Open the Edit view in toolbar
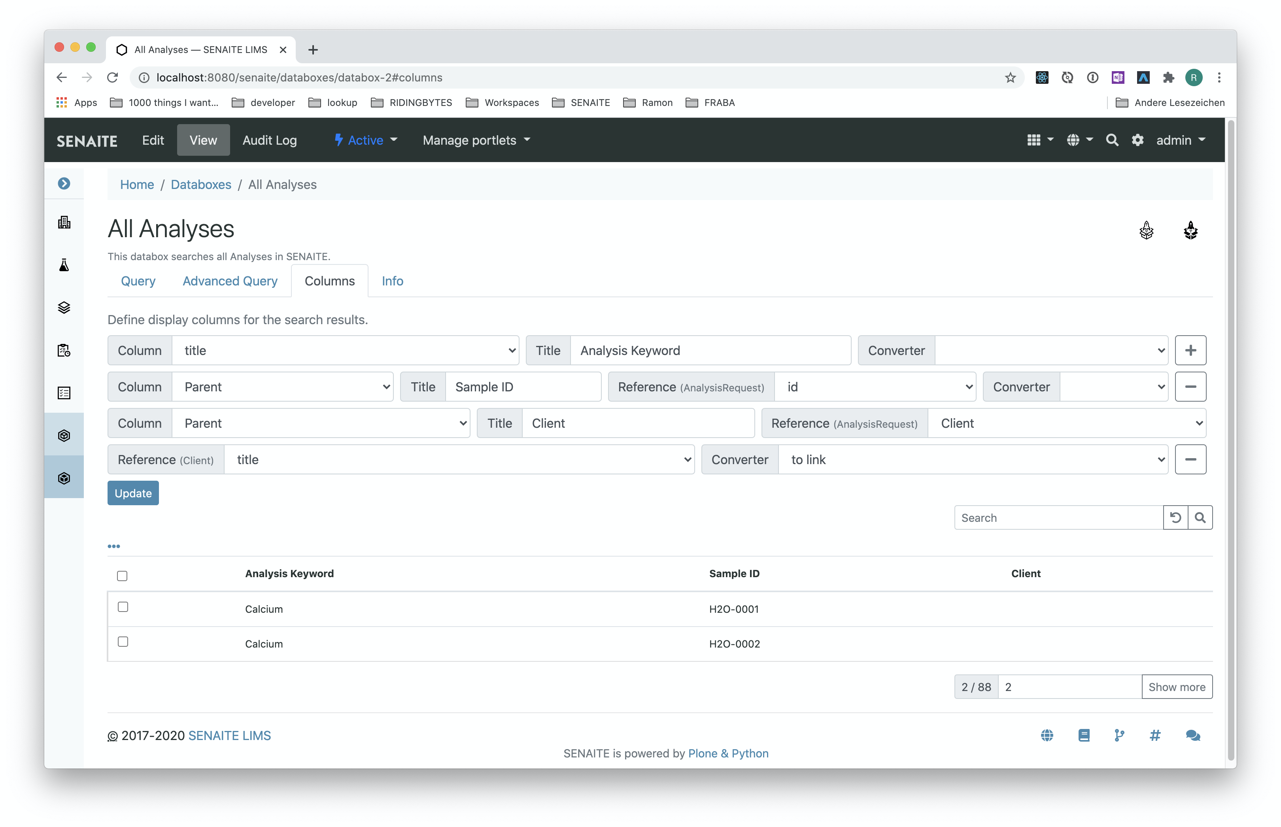The height and width of the screenshot is (827, 1281). click(153, 140)
